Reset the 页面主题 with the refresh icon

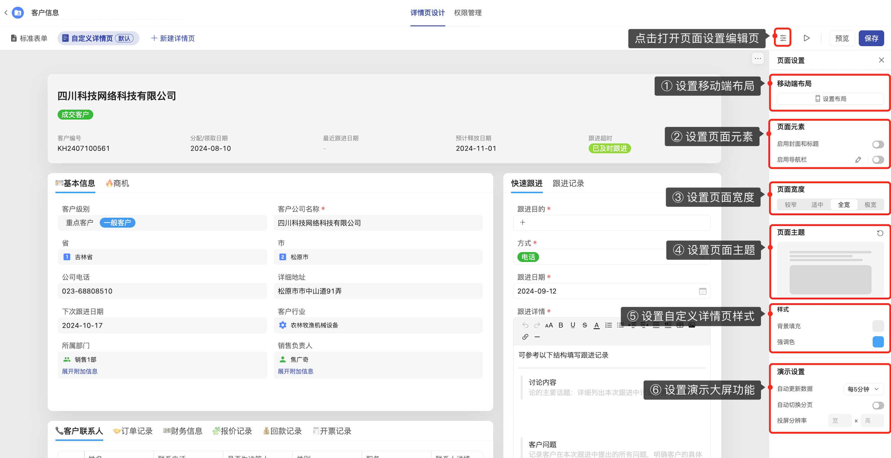(880, 233)
